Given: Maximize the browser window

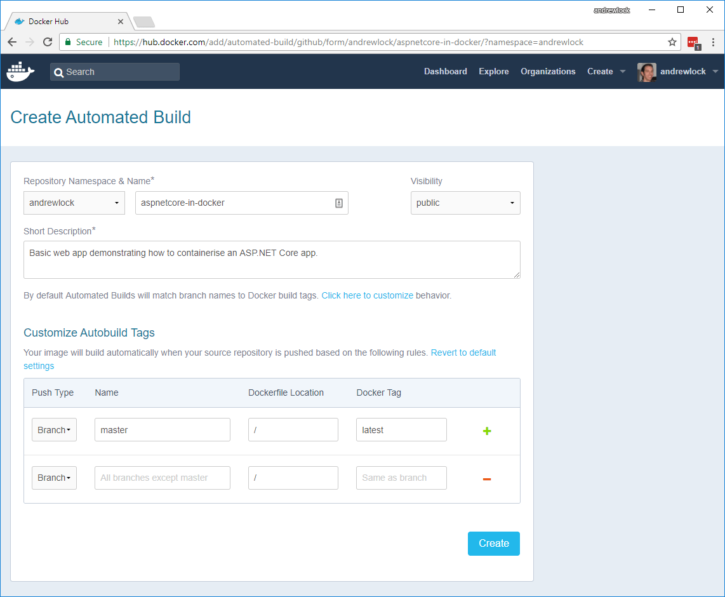Looking at the screenshot, I should click(x=681, y=10).
